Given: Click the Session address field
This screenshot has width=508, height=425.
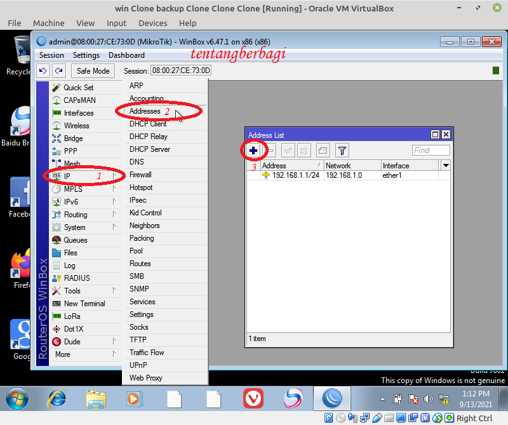Looking at the screenshot, I should [x=181, y=71].
